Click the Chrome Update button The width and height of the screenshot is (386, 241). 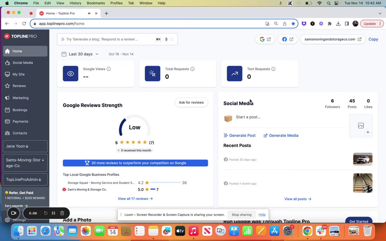pyautogui.click(x=372, y=23)
